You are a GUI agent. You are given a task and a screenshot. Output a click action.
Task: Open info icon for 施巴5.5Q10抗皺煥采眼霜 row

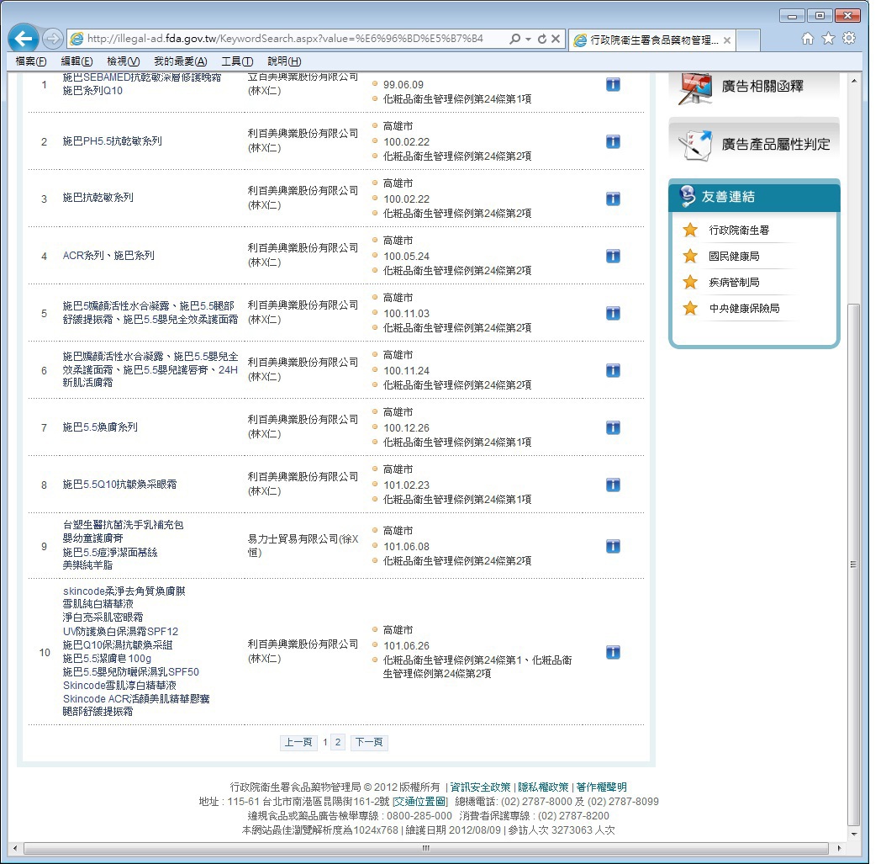613,485
